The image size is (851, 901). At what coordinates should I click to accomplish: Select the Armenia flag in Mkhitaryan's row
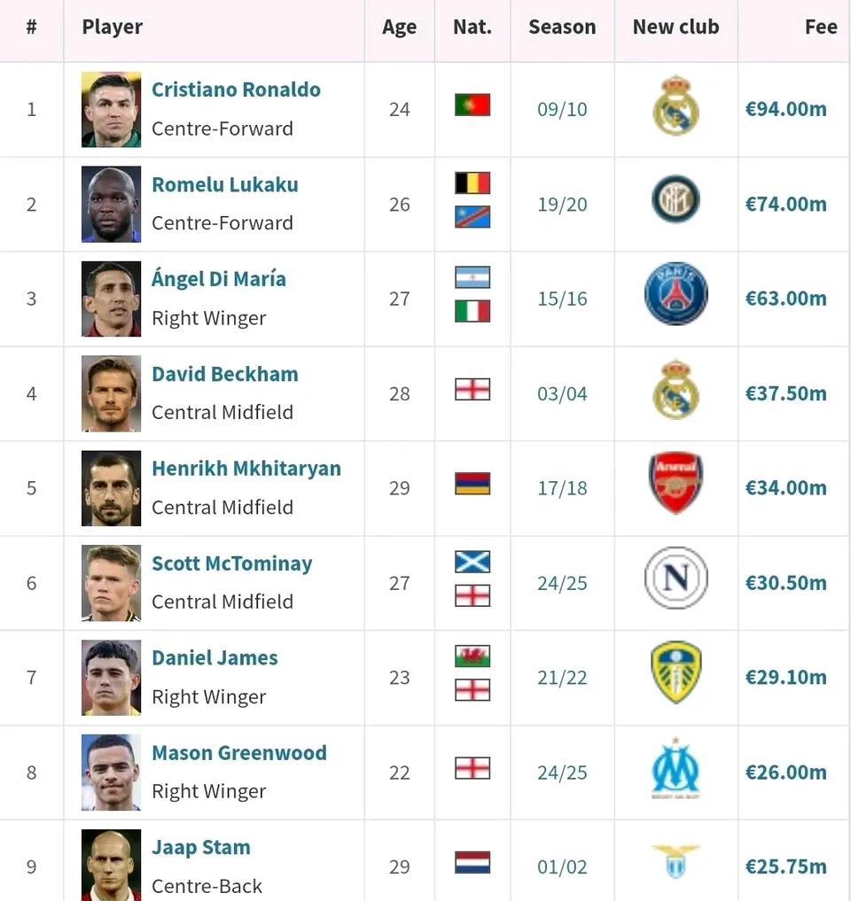472,483
